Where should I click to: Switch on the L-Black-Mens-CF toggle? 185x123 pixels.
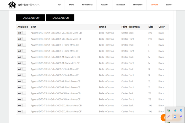[22, 51]
